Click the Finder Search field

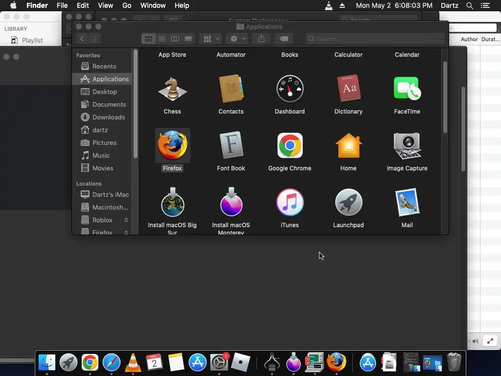[375, 39]
